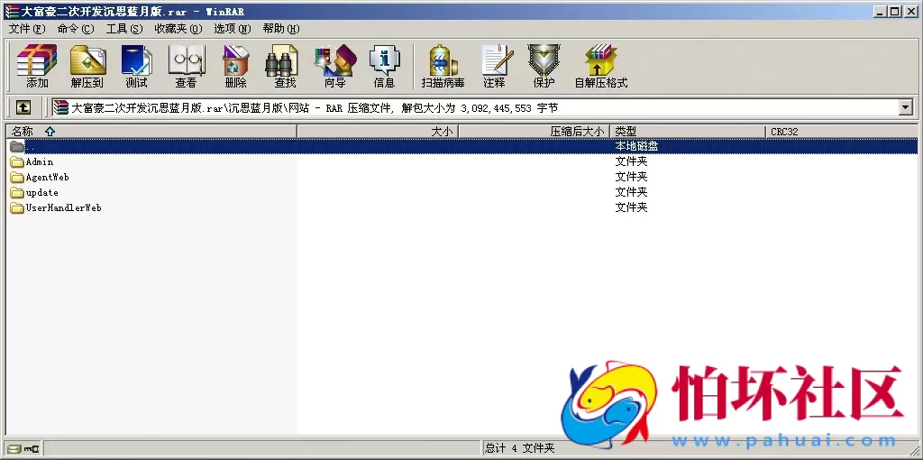923x460 pixels.
Task: Click the Extract To (解压到) toolbar icon
Action: 87,66
